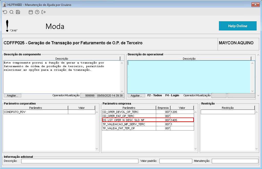This screenshot has width=262, height=169.
Task: Focus the operacional description text area
Action: click(x=189, y=77)
